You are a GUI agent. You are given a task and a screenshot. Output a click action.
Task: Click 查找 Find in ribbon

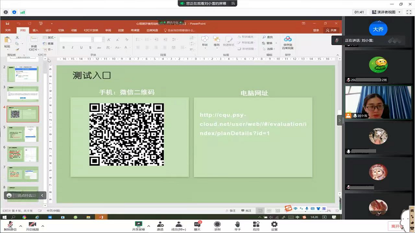(268, 37)
